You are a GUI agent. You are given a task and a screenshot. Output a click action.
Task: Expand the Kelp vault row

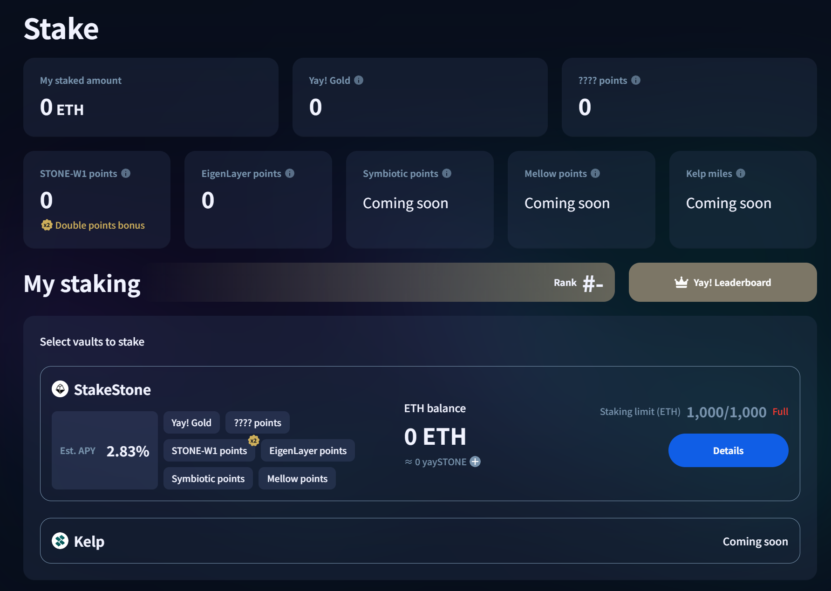pos(420,541)
